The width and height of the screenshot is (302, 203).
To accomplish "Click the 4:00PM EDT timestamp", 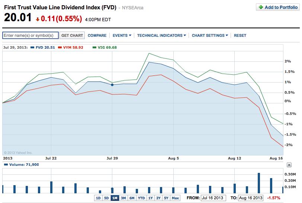I will (x=98, y=20).
